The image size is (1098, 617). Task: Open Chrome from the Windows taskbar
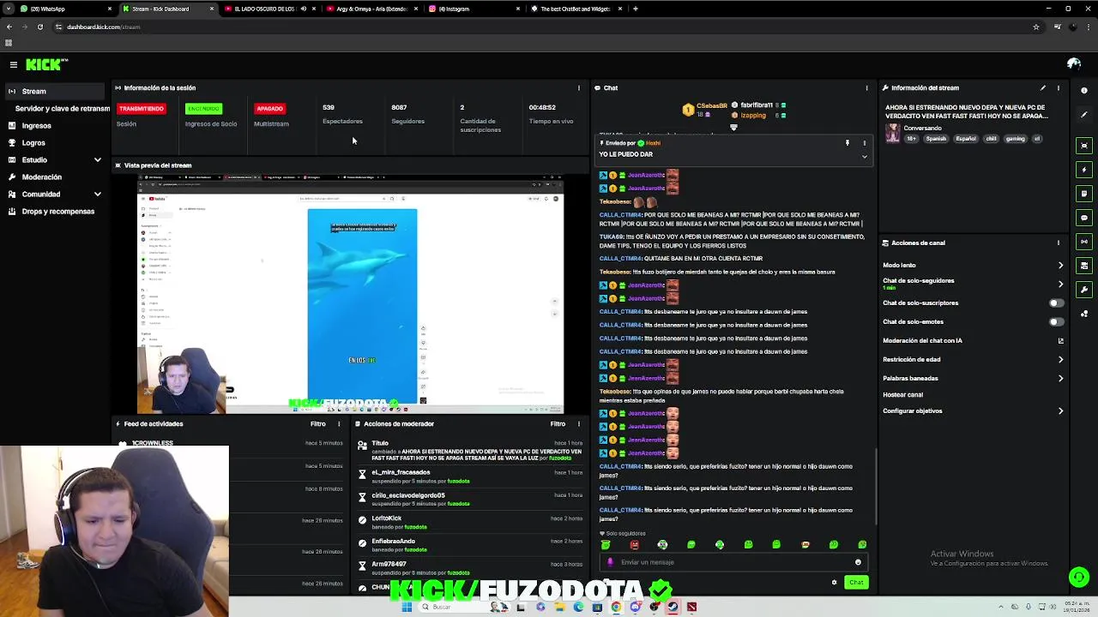tap(616, 607)
